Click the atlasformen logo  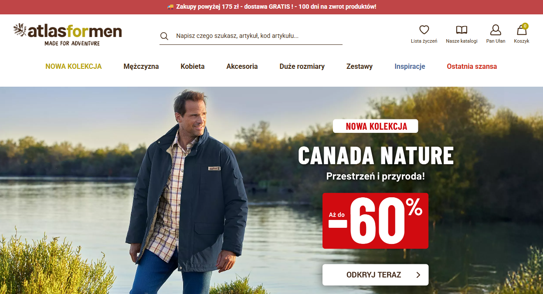coord(68,34)
